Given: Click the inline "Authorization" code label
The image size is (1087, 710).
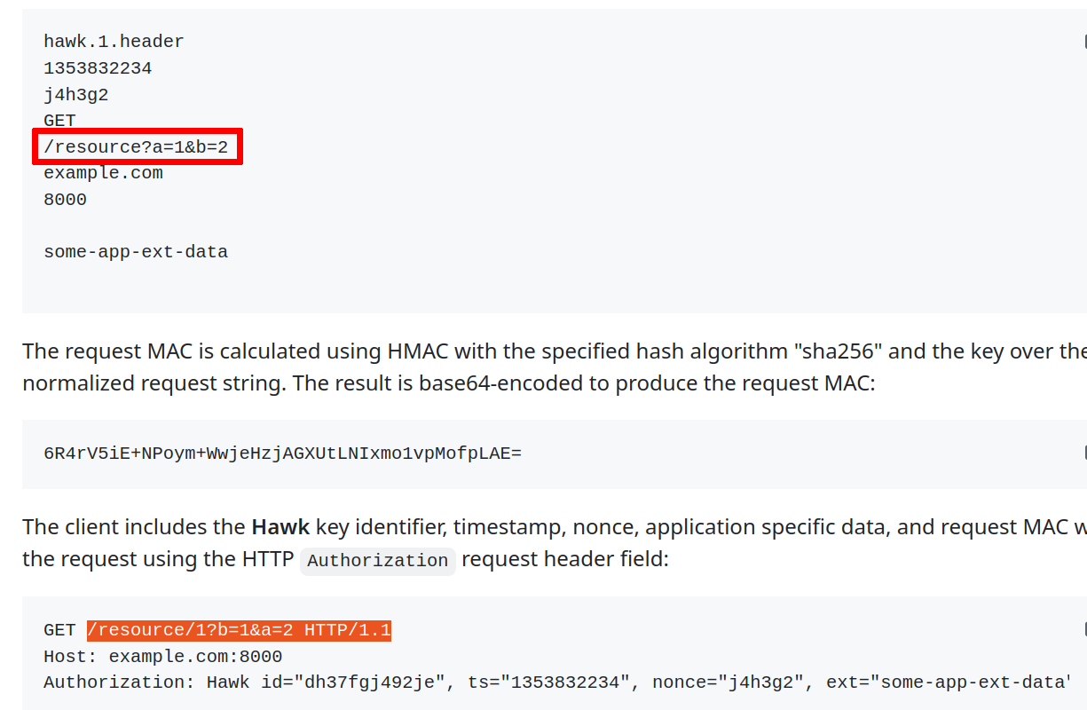Looking at the screenshot, I should tap(377, 561).
